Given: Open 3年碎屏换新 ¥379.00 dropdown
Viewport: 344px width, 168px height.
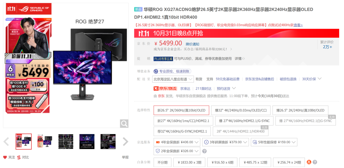Looking at the screenshot, I should [x=225, y=142].
